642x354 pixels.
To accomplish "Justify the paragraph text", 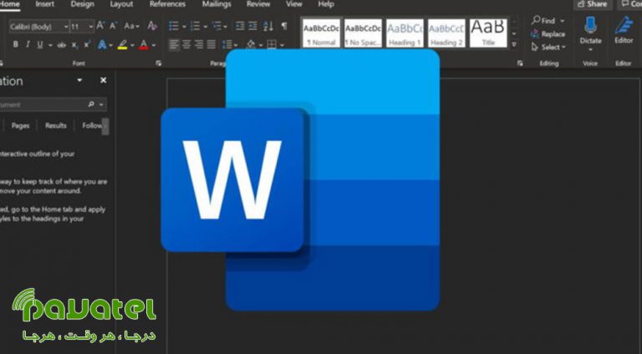I will [x=211, y=44].
